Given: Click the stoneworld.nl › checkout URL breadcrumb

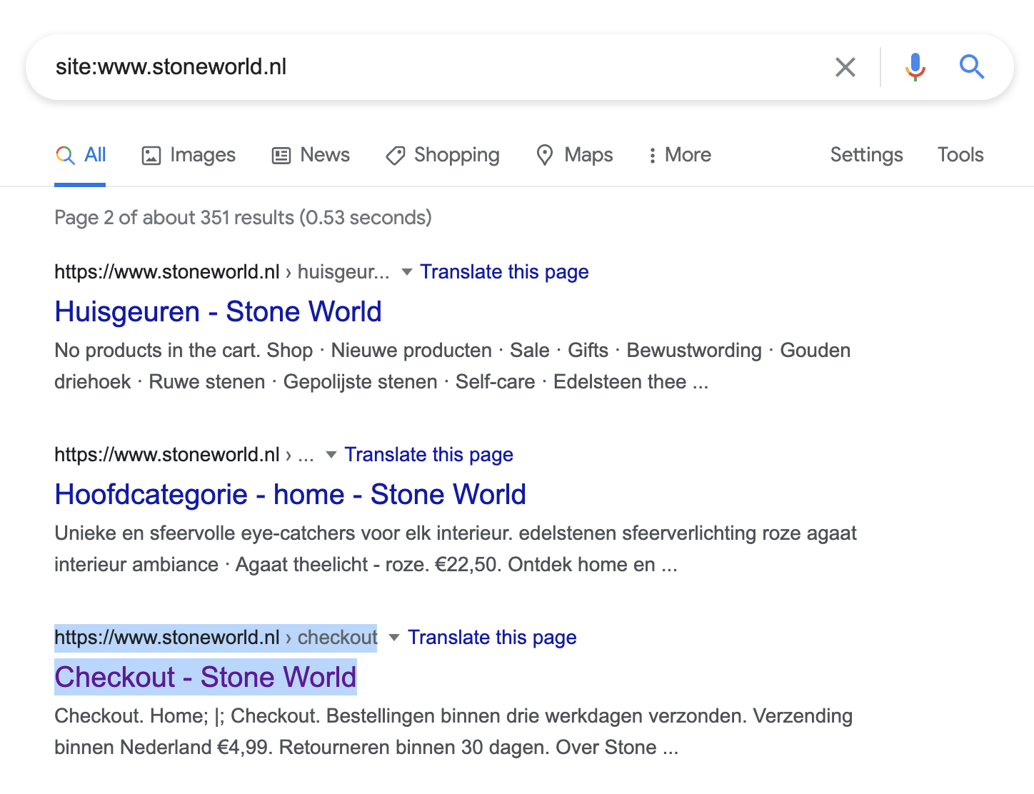Looking at the screenshot, I should [x=216, y=638].
